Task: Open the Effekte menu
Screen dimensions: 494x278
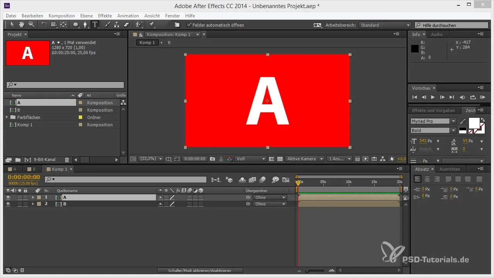Action: click(105, 16)
